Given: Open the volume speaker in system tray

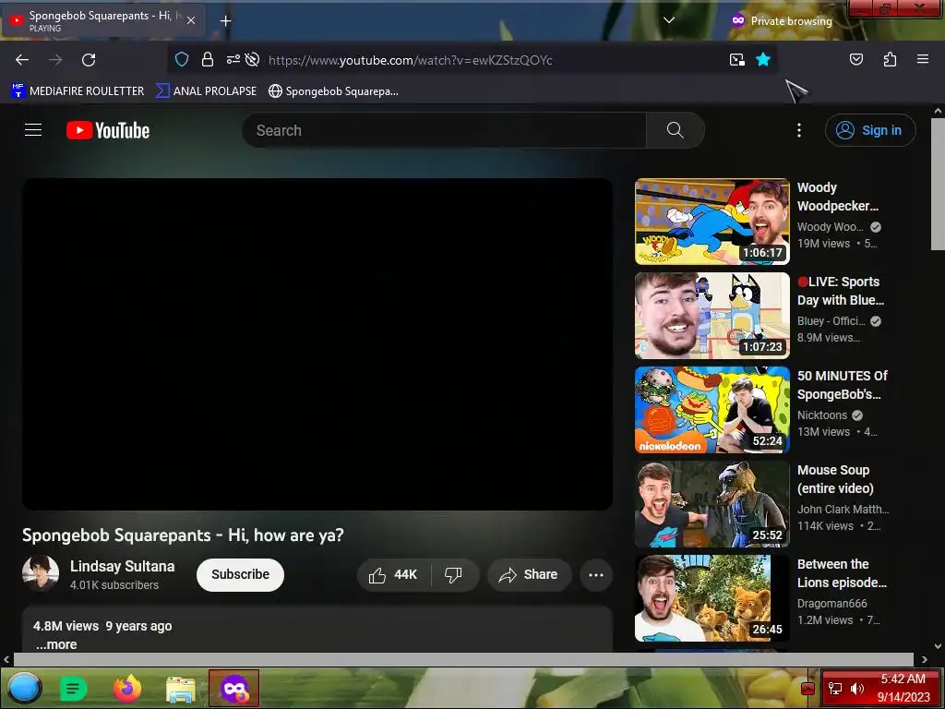Looking at the screenshot, I should point(857,688).
